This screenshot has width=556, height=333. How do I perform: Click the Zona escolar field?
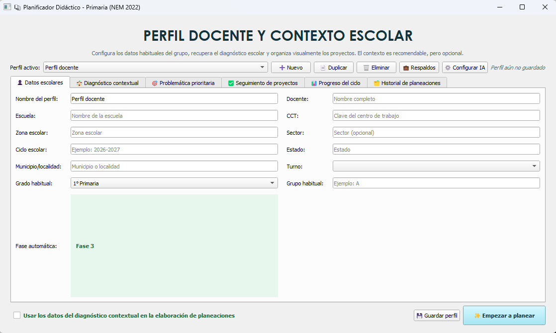pos(174,133)
